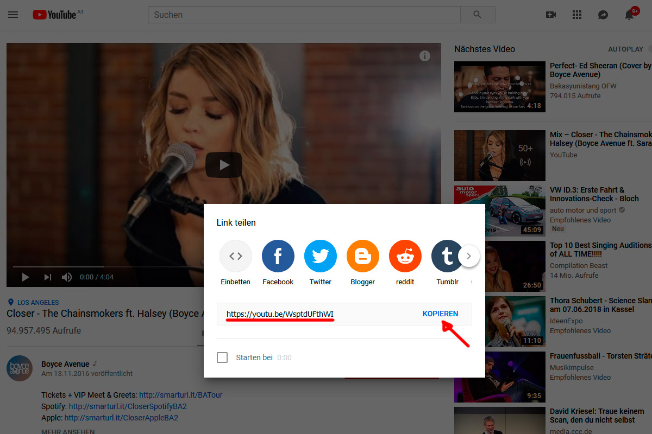
Task: Open the CloserSpotifyBA2 link
Action: [128, 406]
